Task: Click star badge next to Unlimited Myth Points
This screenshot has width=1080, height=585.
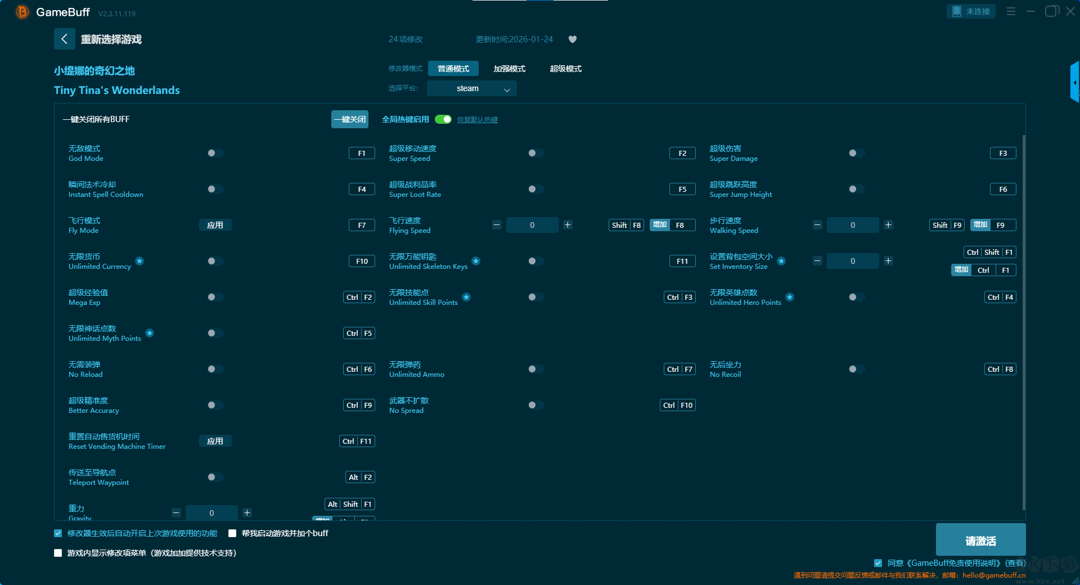Action: tap(150, 333)
